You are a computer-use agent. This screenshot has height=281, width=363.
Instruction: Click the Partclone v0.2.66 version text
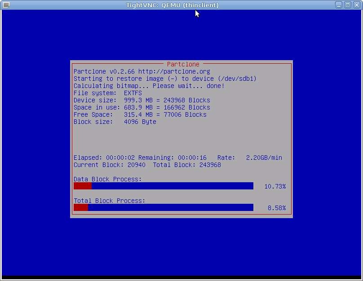(x=104, y=71)
